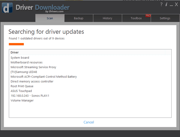Switch to the Scan tab
Viewport: 180px width, 137px height.
pyautogui.click(x=50, y=18)
